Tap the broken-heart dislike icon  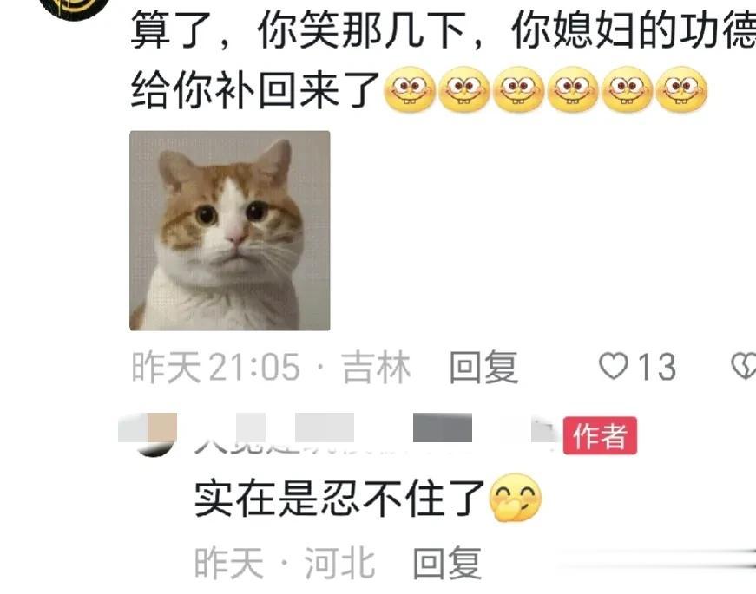(744, 366)
